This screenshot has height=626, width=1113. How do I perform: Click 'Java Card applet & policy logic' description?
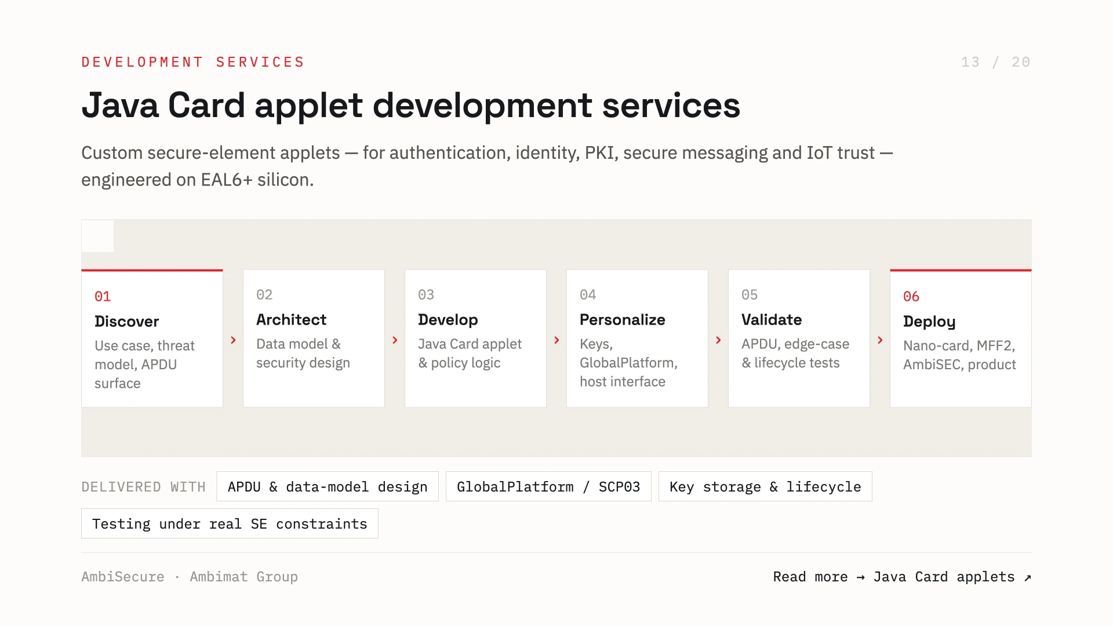click(470, 354)
